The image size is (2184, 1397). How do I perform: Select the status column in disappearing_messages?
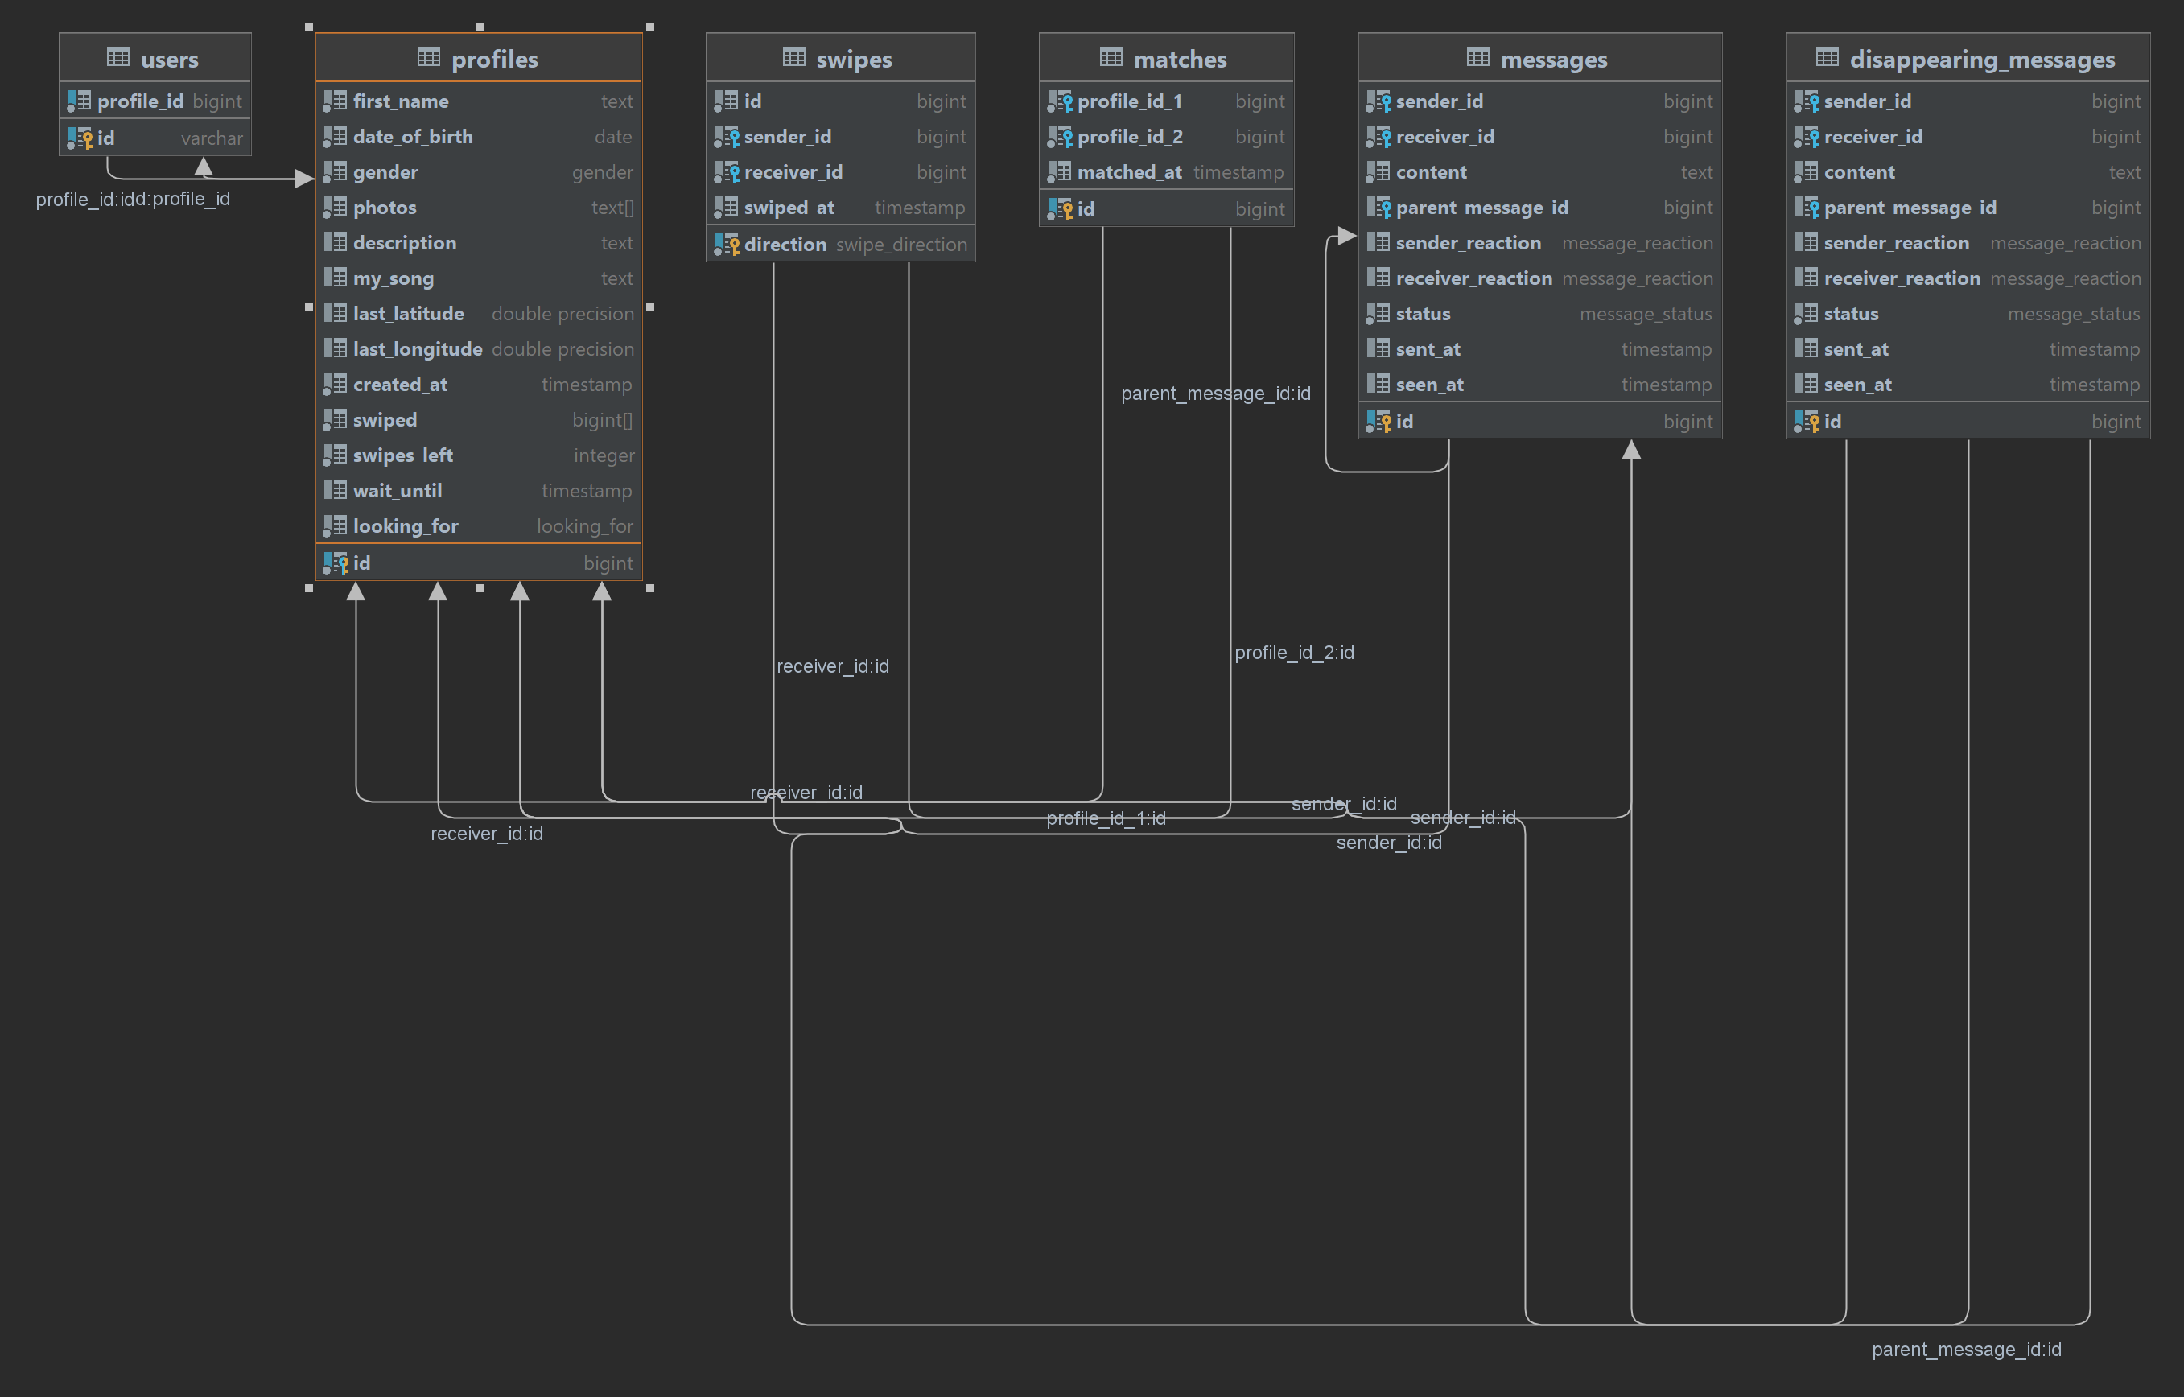pos(1968,314)
